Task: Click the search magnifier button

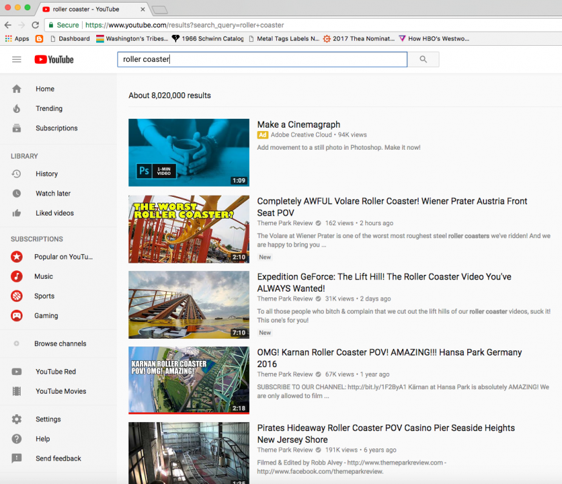Action: pyautogui.click(x=423, y=59)
